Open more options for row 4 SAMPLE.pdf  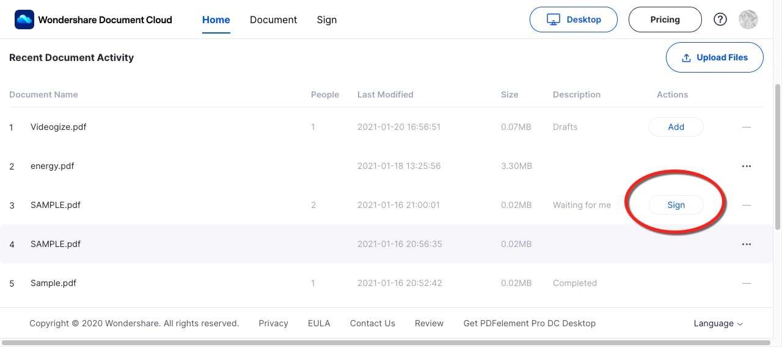746,244
